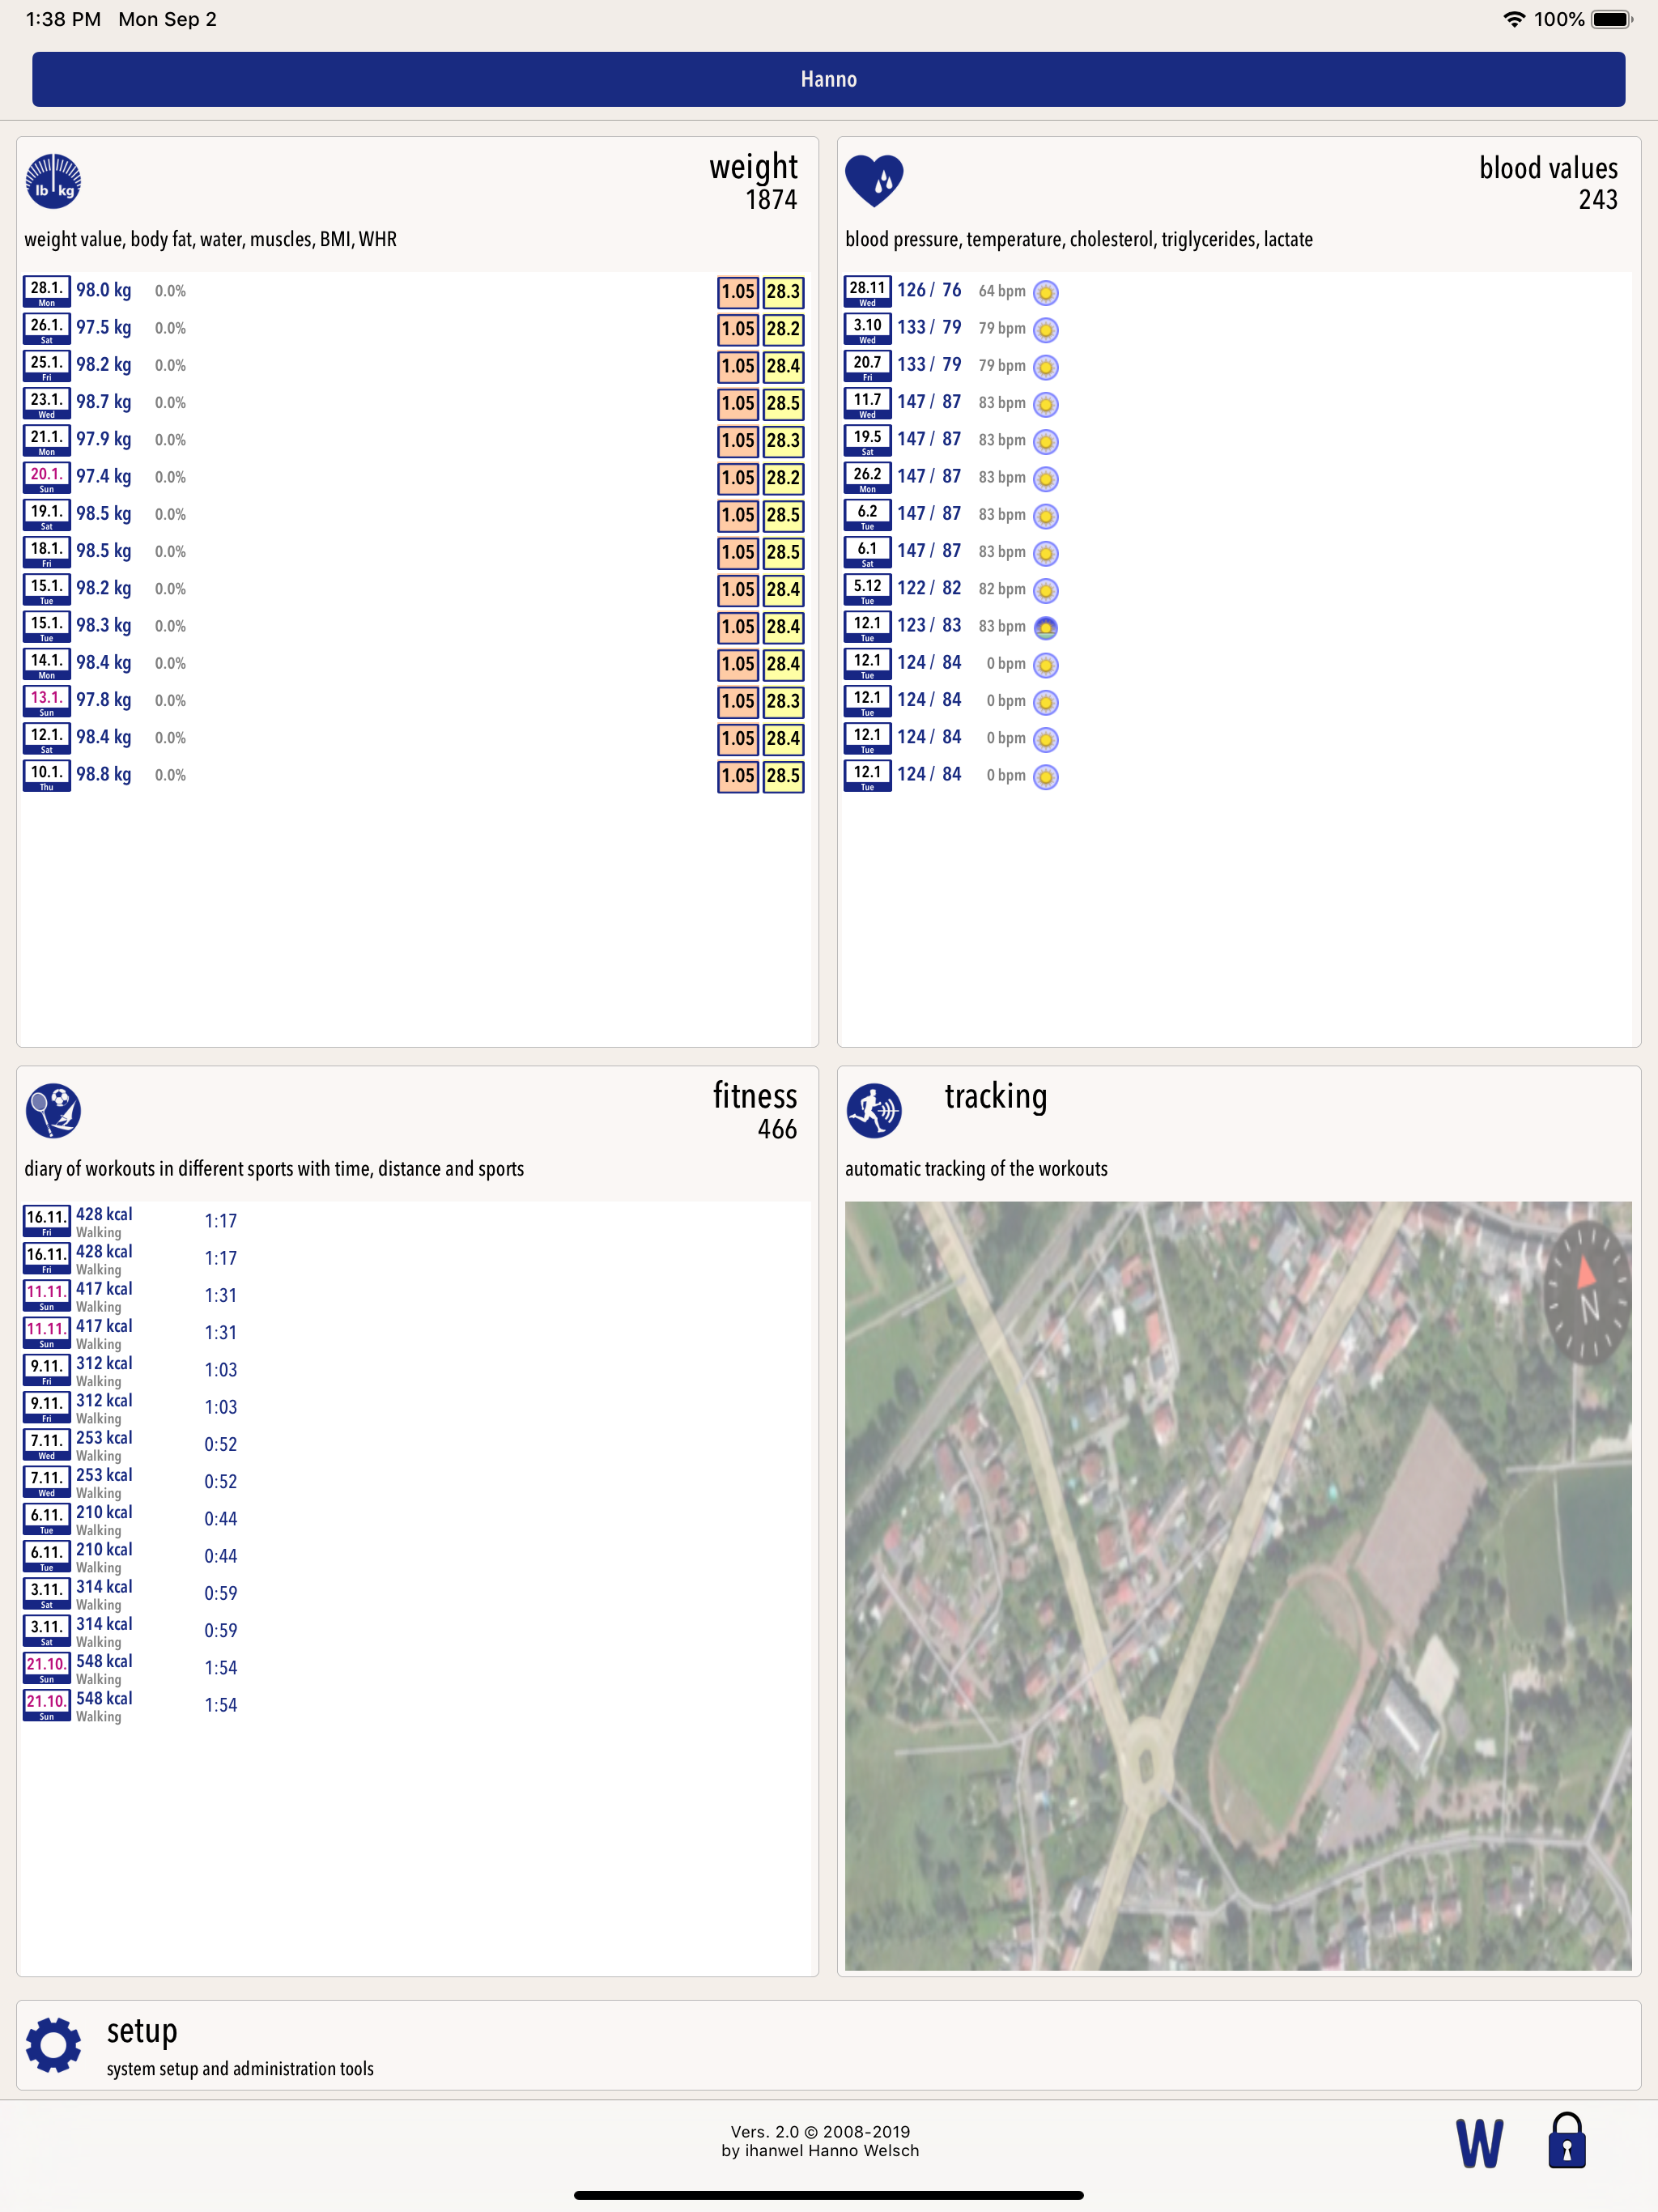Tap the 28.3 BMI swatch in top weight row
Viewport: 1658px width, 2212px height.
783,292
